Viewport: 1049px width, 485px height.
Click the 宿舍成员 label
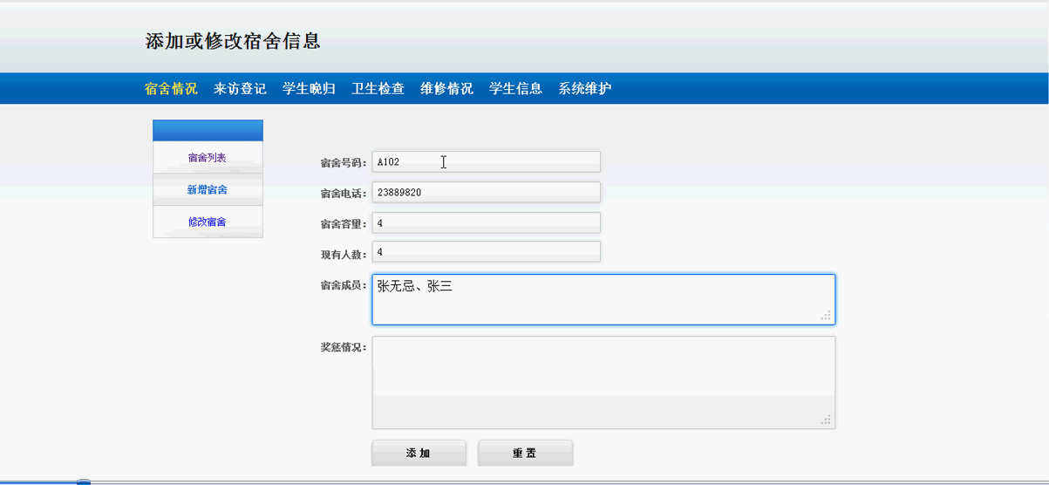click(x=344, y=285)
